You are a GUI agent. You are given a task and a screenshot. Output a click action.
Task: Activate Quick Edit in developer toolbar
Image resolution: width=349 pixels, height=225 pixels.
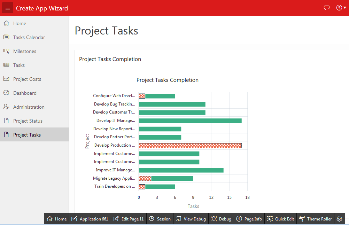click(x=280, y=219)
